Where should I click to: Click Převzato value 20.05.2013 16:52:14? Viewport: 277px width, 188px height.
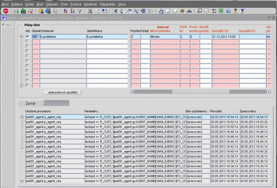pyautogui.click(x=224, y=122)
